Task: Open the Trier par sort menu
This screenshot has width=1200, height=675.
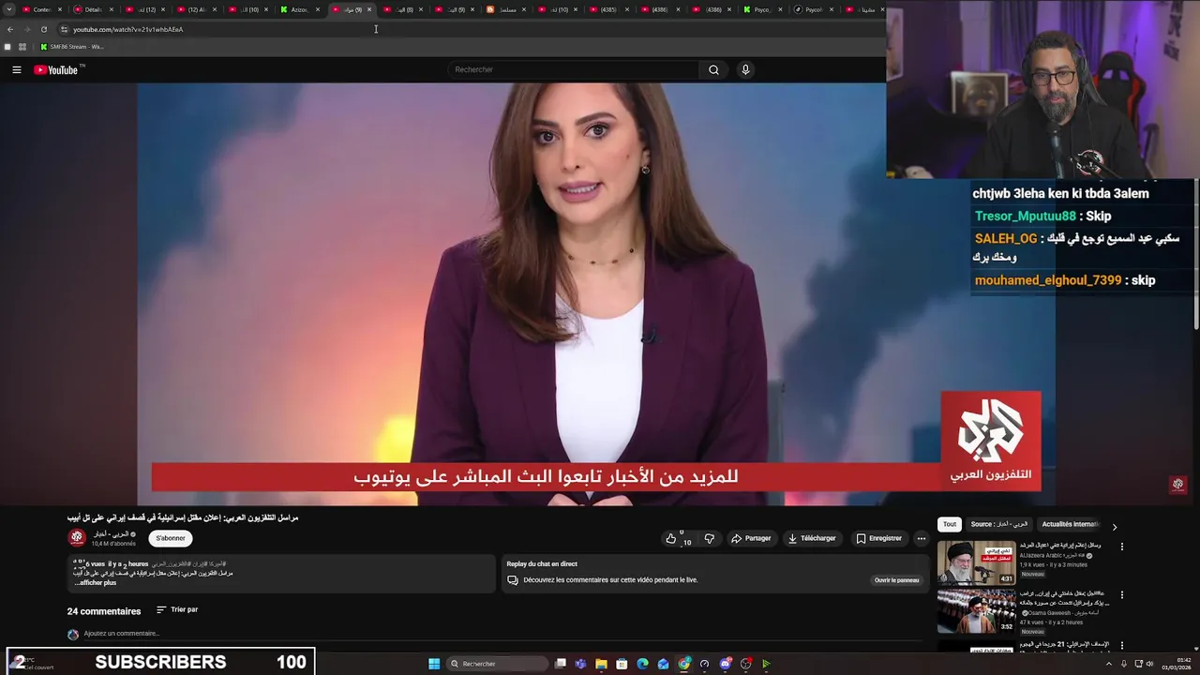Action: (x=177, y=609)
